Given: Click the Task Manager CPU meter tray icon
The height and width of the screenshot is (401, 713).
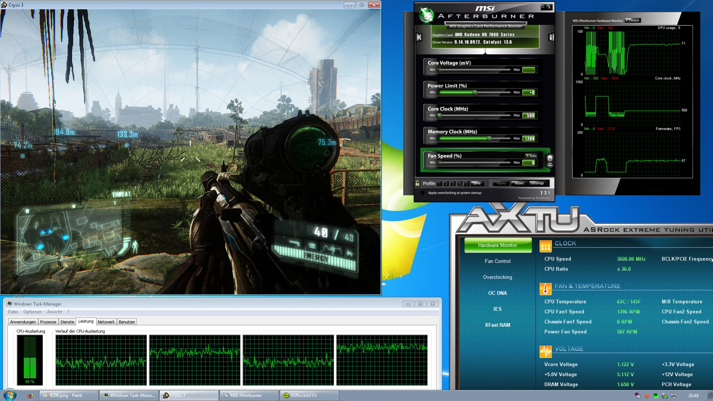Looking at the screenshot, I should coord(655,396).
